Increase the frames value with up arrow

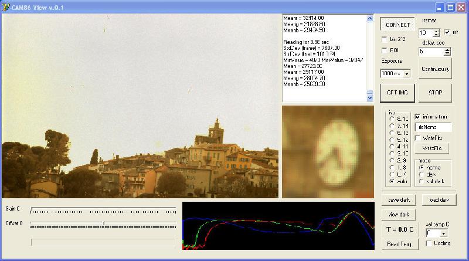pyautogui.click(x=436, y=31)
